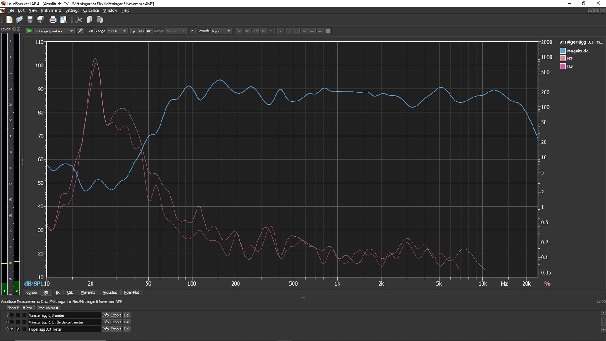Select radio button for measurement 7
The width and height of the screenshot is (606, 341).
(x=12, y=315)
